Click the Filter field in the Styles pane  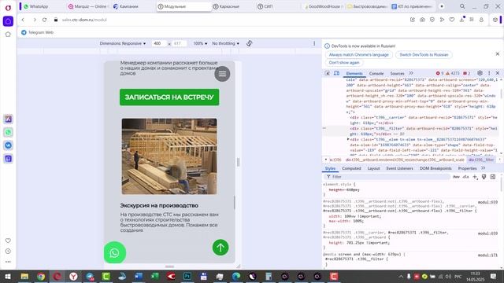pyautogui.click(x=387, y=177)
